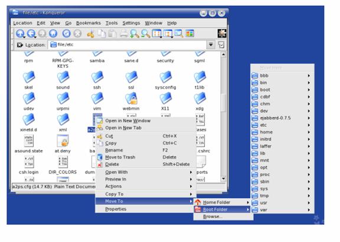Viewport: 340px width, 242px height.
Task: Go to the Home folder icon
Action: 53,34
